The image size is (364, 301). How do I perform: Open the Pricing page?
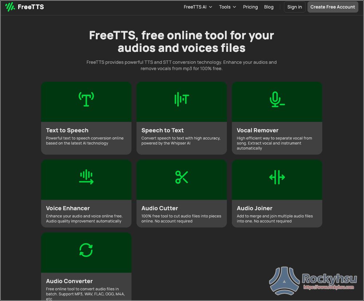(250, 7)
